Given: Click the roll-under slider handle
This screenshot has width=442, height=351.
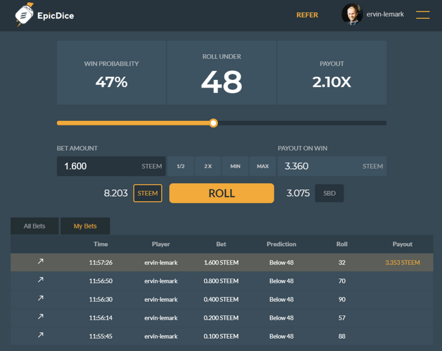Looking at the screenshot, I should tap(214, 123).
